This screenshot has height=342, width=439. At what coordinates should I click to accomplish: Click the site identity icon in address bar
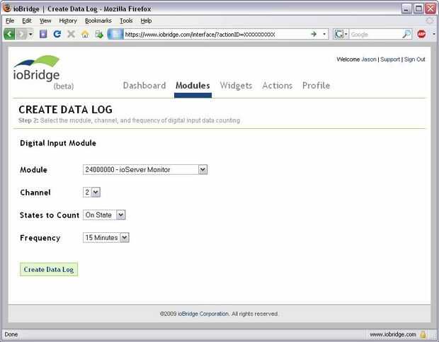pyautogui.click(x=115, y=34)
